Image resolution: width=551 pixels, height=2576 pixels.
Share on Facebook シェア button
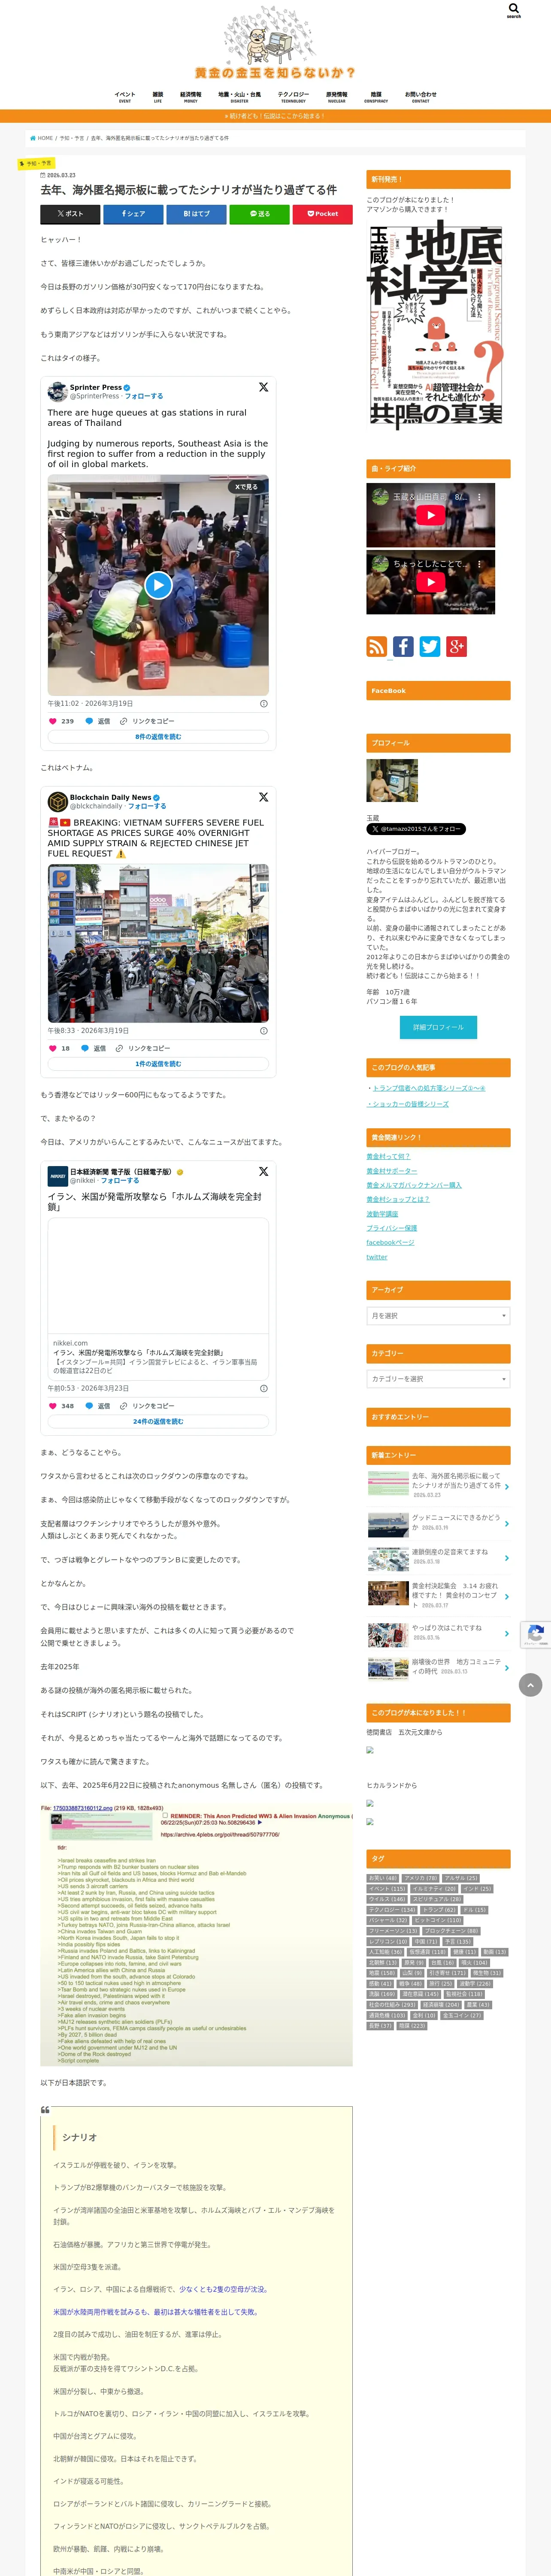click(133, 213)
